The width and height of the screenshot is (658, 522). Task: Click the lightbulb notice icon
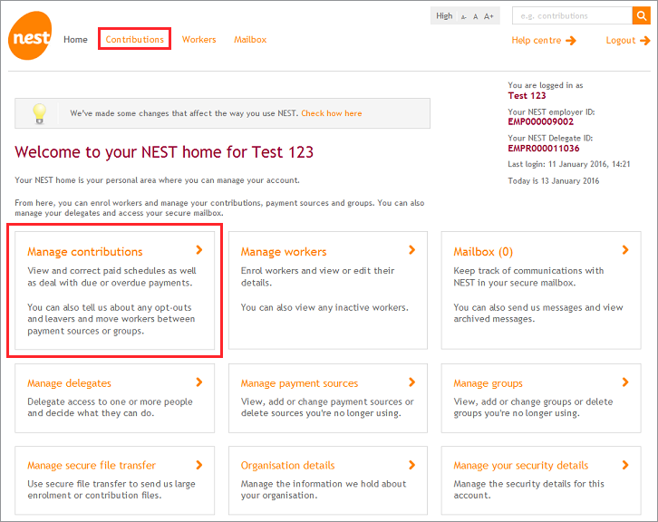click(39, 113)
